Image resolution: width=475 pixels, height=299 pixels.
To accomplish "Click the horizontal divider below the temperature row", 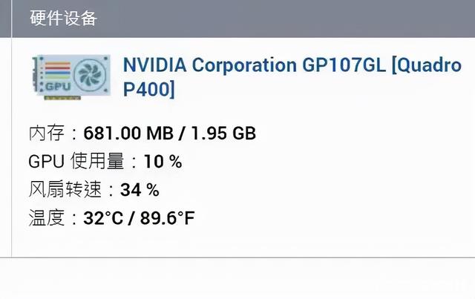I will coord(237,257).
